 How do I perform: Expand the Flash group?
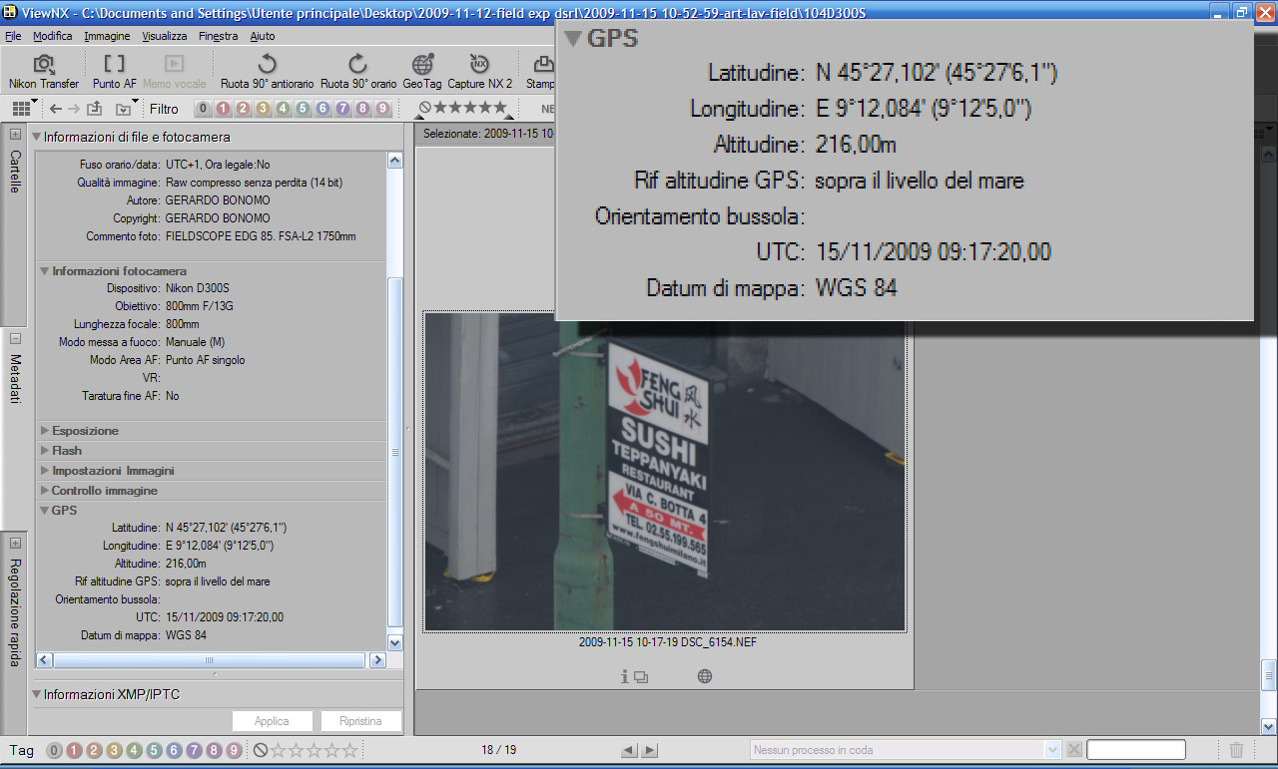click(45, 451)
